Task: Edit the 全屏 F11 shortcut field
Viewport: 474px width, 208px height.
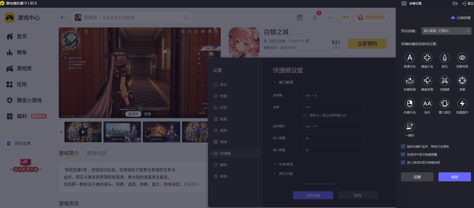Action: point(333,107)
